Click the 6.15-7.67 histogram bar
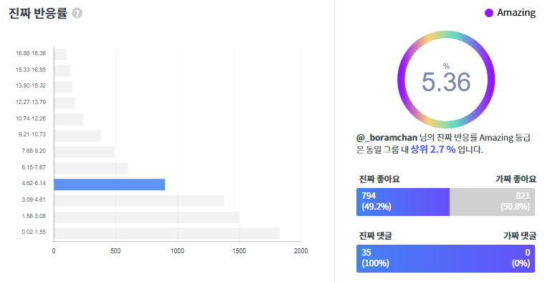The width and height of the screenshot is (545, 282). pos(91,169)
